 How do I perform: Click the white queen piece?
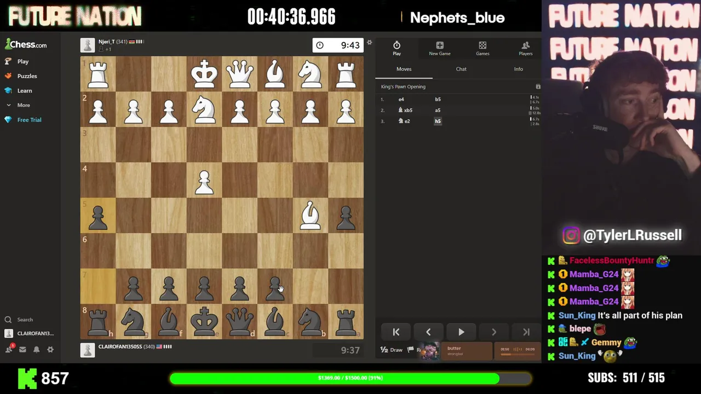point(239,74)
